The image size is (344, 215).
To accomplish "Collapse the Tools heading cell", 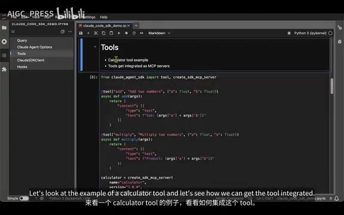I will coord(95,47).
